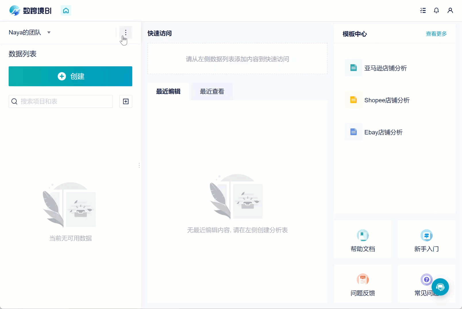Switch to the 最近查看 tab
Screen dimensions: 462x309
click(x=212, y=91)
